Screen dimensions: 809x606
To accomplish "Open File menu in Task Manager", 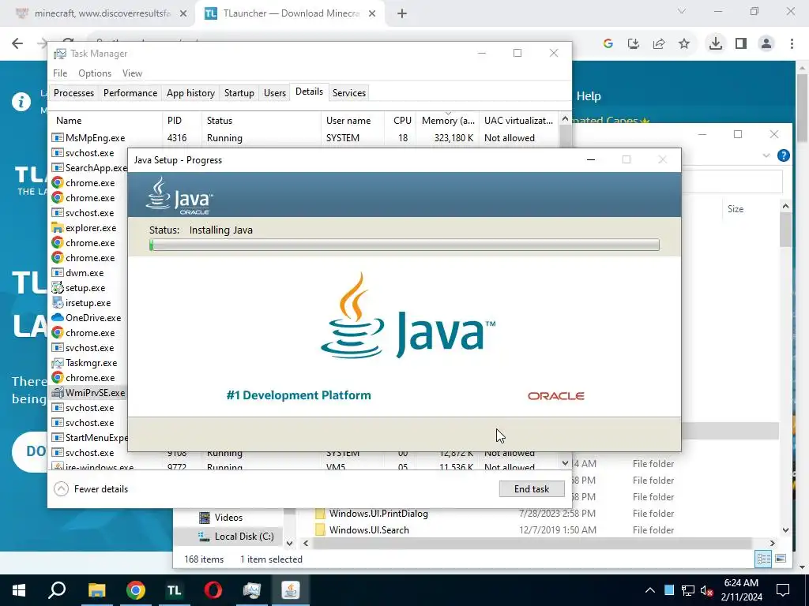I will [60, 73].
